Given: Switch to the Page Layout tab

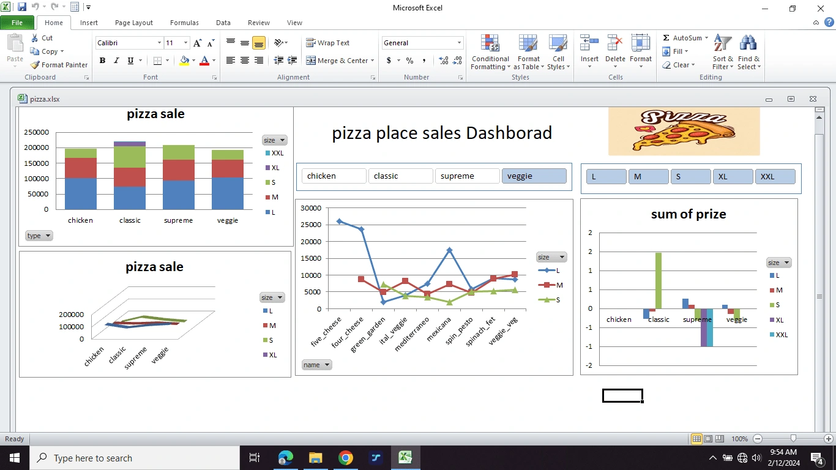Looking at the screenshot, I should click(134, 23).
